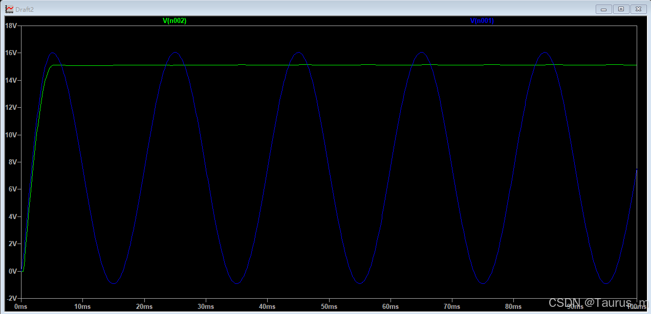Click the 14V vertical axis label
The height and width of the screenshot is (314, 651).
click(11, 80)
